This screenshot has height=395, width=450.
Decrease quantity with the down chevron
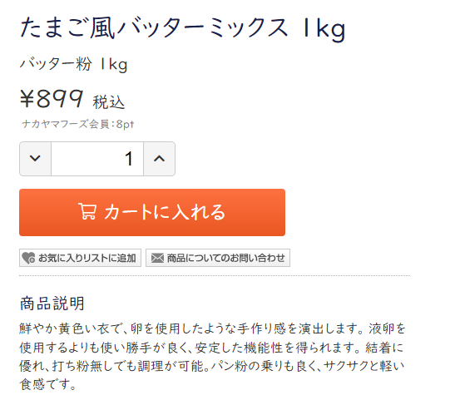pos(35,159)
